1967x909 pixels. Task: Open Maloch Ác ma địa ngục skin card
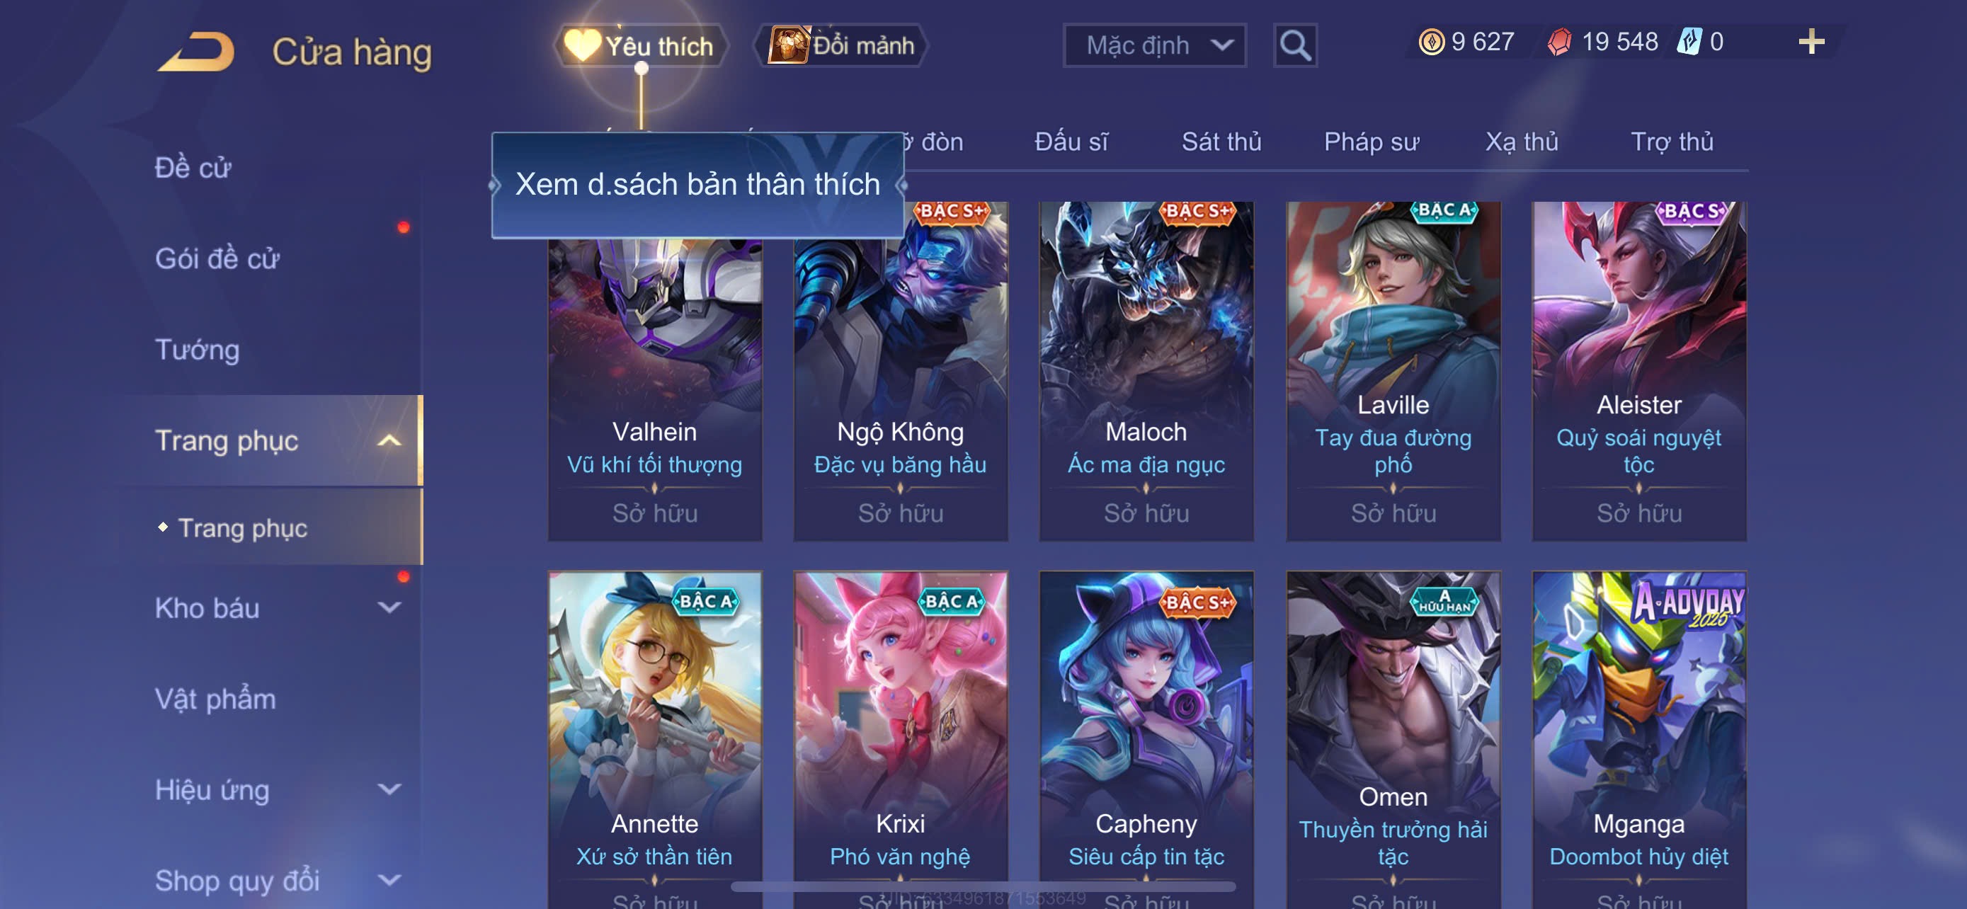(x=1146, y=372)
